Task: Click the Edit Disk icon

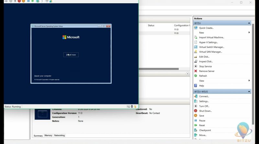Action: 196,57
